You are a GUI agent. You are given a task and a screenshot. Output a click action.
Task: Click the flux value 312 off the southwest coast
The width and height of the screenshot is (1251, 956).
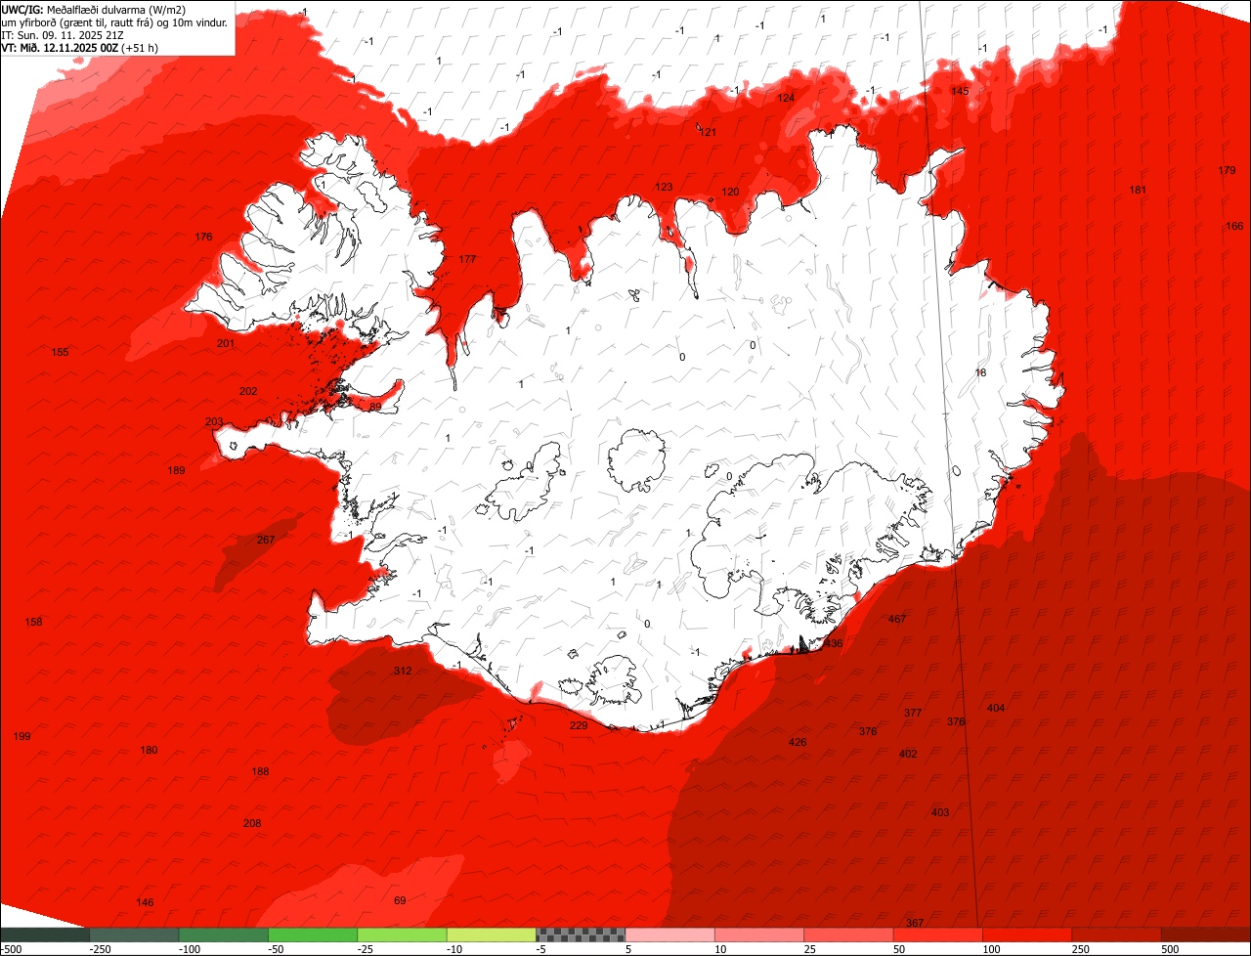pos(403,671)
